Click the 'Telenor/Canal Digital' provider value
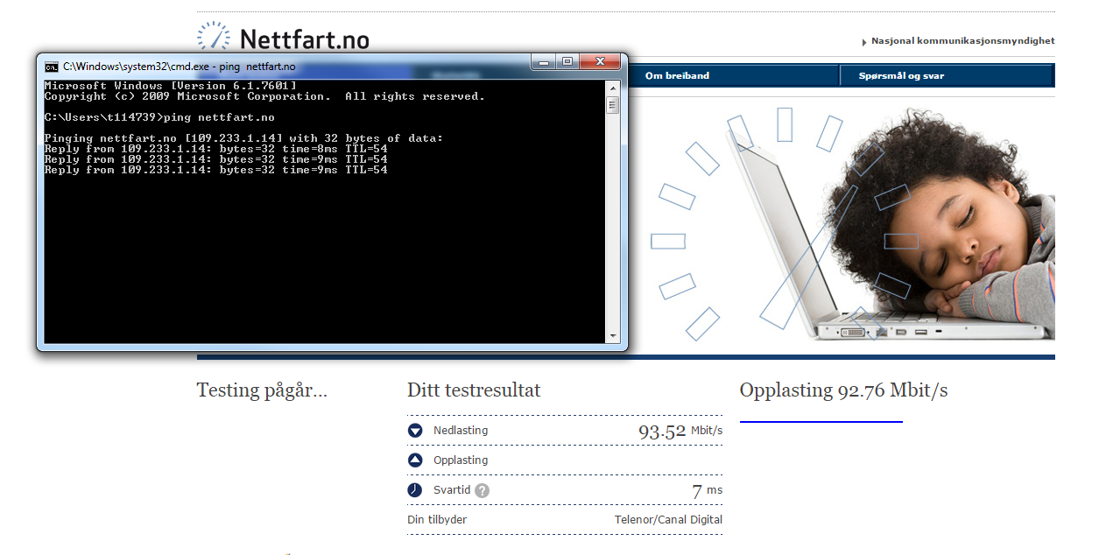This screenshot has height=555, width=1099. point(669,520)
